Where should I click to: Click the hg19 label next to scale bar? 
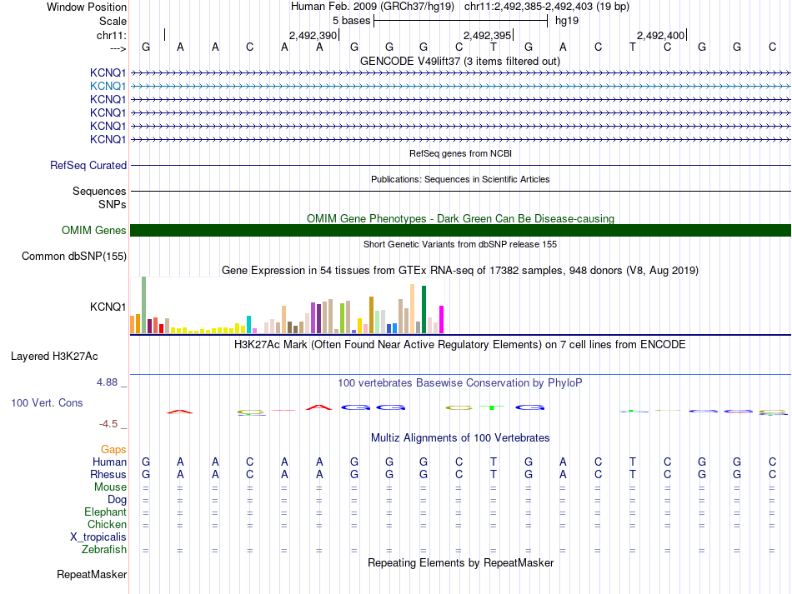(567, 21)
